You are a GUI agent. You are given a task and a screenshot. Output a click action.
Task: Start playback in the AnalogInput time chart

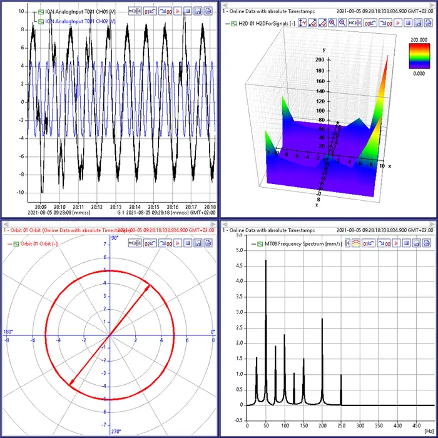(178, 11)
